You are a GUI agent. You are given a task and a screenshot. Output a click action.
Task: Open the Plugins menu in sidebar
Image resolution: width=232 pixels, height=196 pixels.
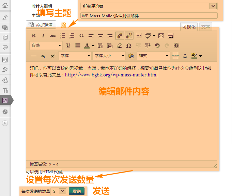[5, 70]
